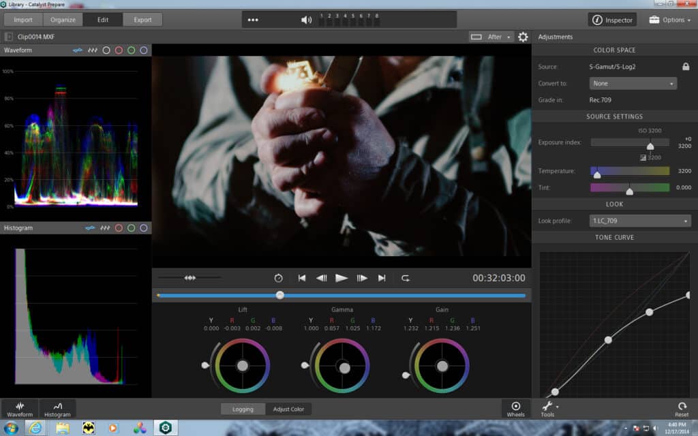Image resolution: width=698 pixels, height=436 pixels.
Task: Select the Logging mode tab
Action: pos(243,409)
